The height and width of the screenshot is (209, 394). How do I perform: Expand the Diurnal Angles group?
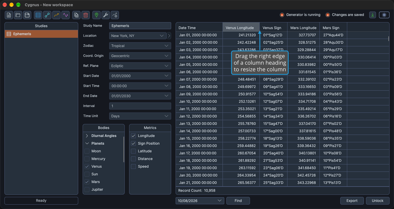[x=87, y=136]
